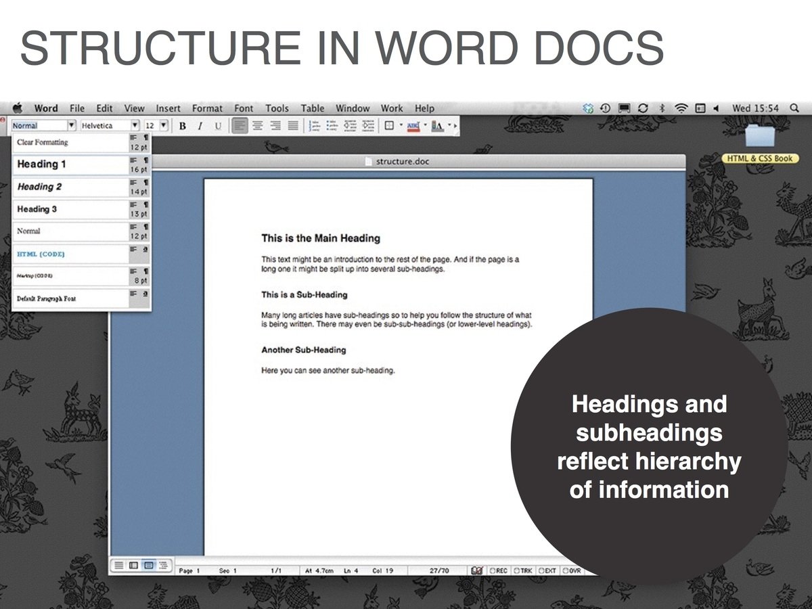Open the highlight color dropdown arrow
Viewport: 812px width, 609px height.
(425, 125)
